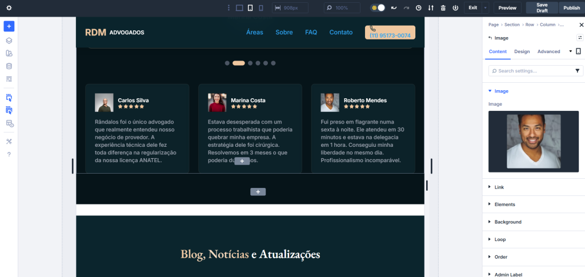Filter settings with funnel icon

578,71
